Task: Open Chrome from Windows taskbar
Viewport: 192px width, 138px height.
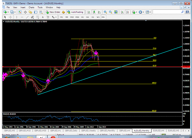Action: click(x=53, y=137)
